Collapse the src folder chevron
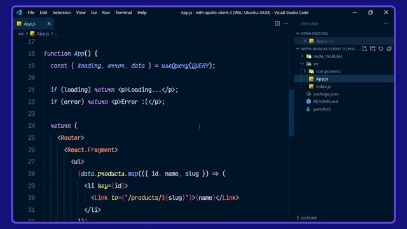 tap(302, 64)
